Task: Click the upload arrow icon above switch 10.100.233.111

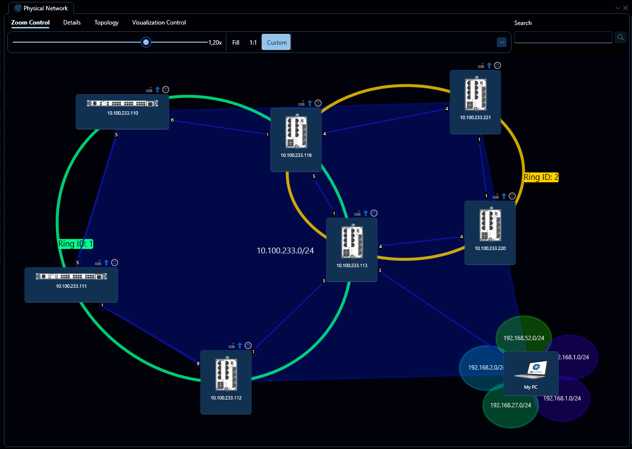Action: pyautogui.click(x=106, y=262)
